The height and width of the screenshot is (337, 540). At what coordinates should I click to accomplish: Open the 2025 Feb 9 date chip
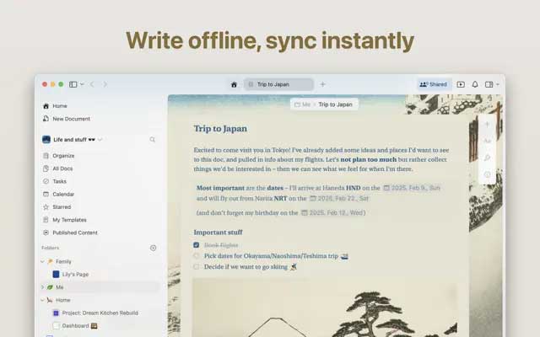(412, 188)
